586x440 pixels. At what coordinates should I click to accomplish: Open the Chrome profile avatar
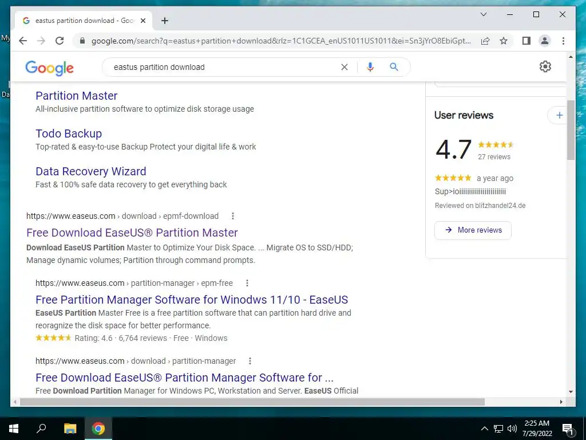pyautogui.click(x=545, y=41)
